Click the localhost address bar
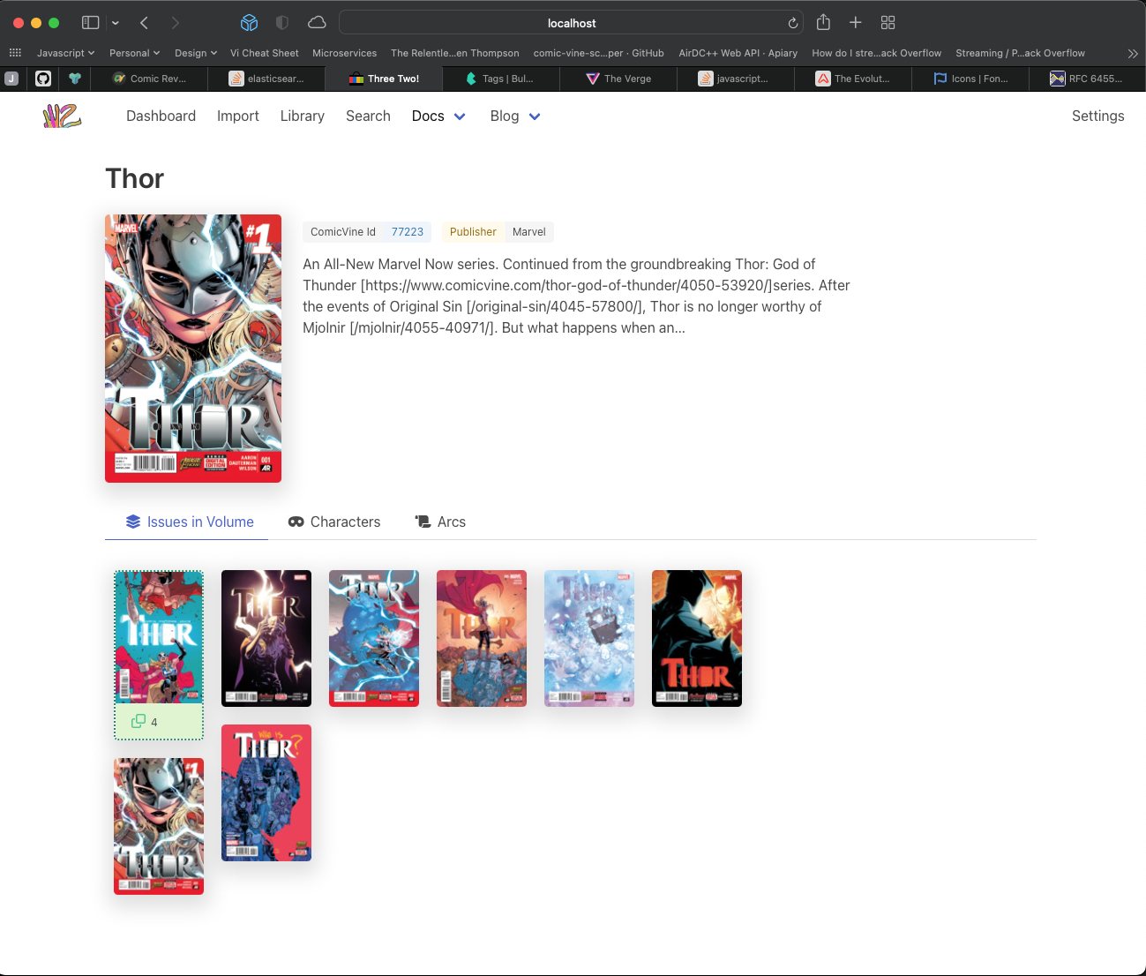Viewport: 1146px width, 976px height. (x=571, y=23)
